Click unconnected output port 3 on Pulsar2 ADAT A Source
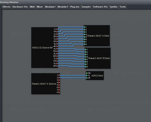Screen dimensions: 151x122 tap(59, 80)
